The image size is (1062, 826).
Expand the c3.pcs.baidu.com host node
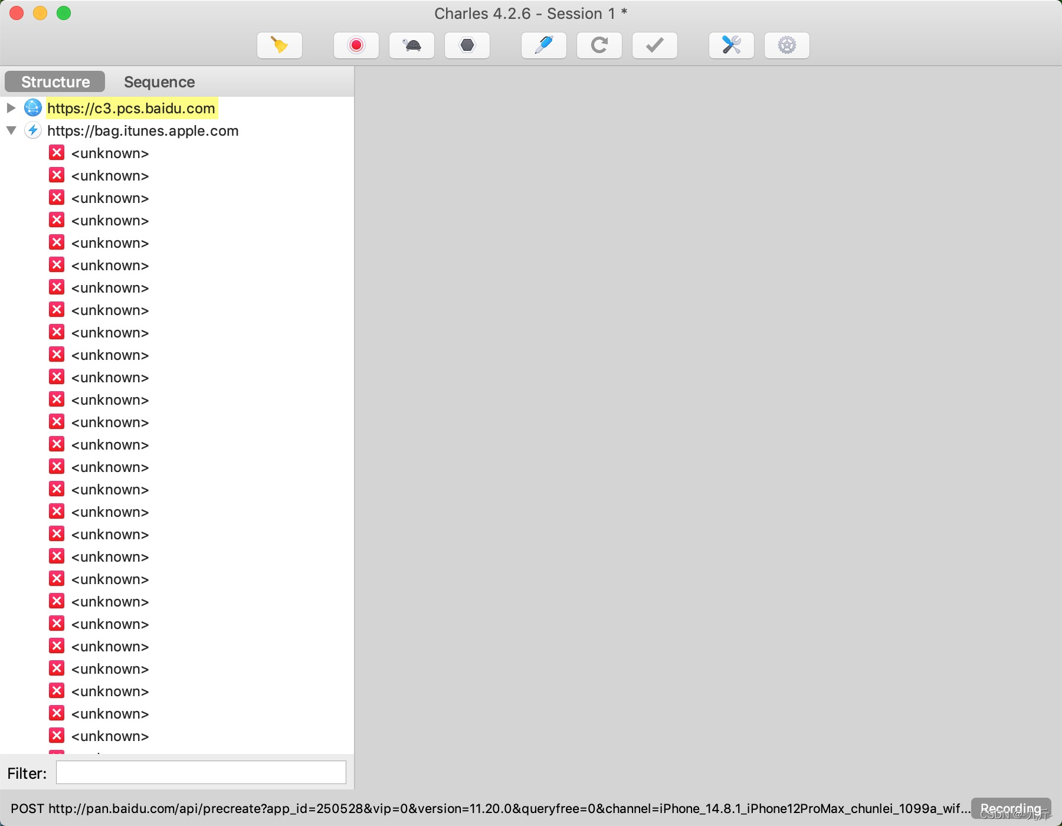pyautogui.click(x=11, y=108)
